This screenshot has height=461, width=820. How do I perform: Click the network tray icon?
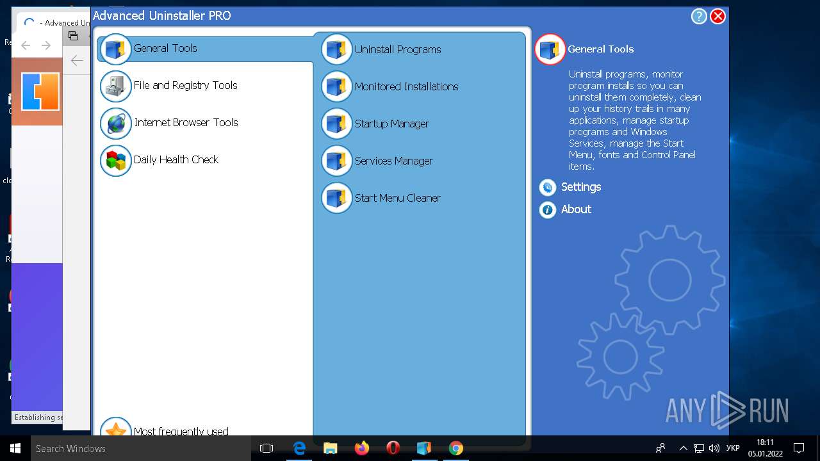(699, 448)
